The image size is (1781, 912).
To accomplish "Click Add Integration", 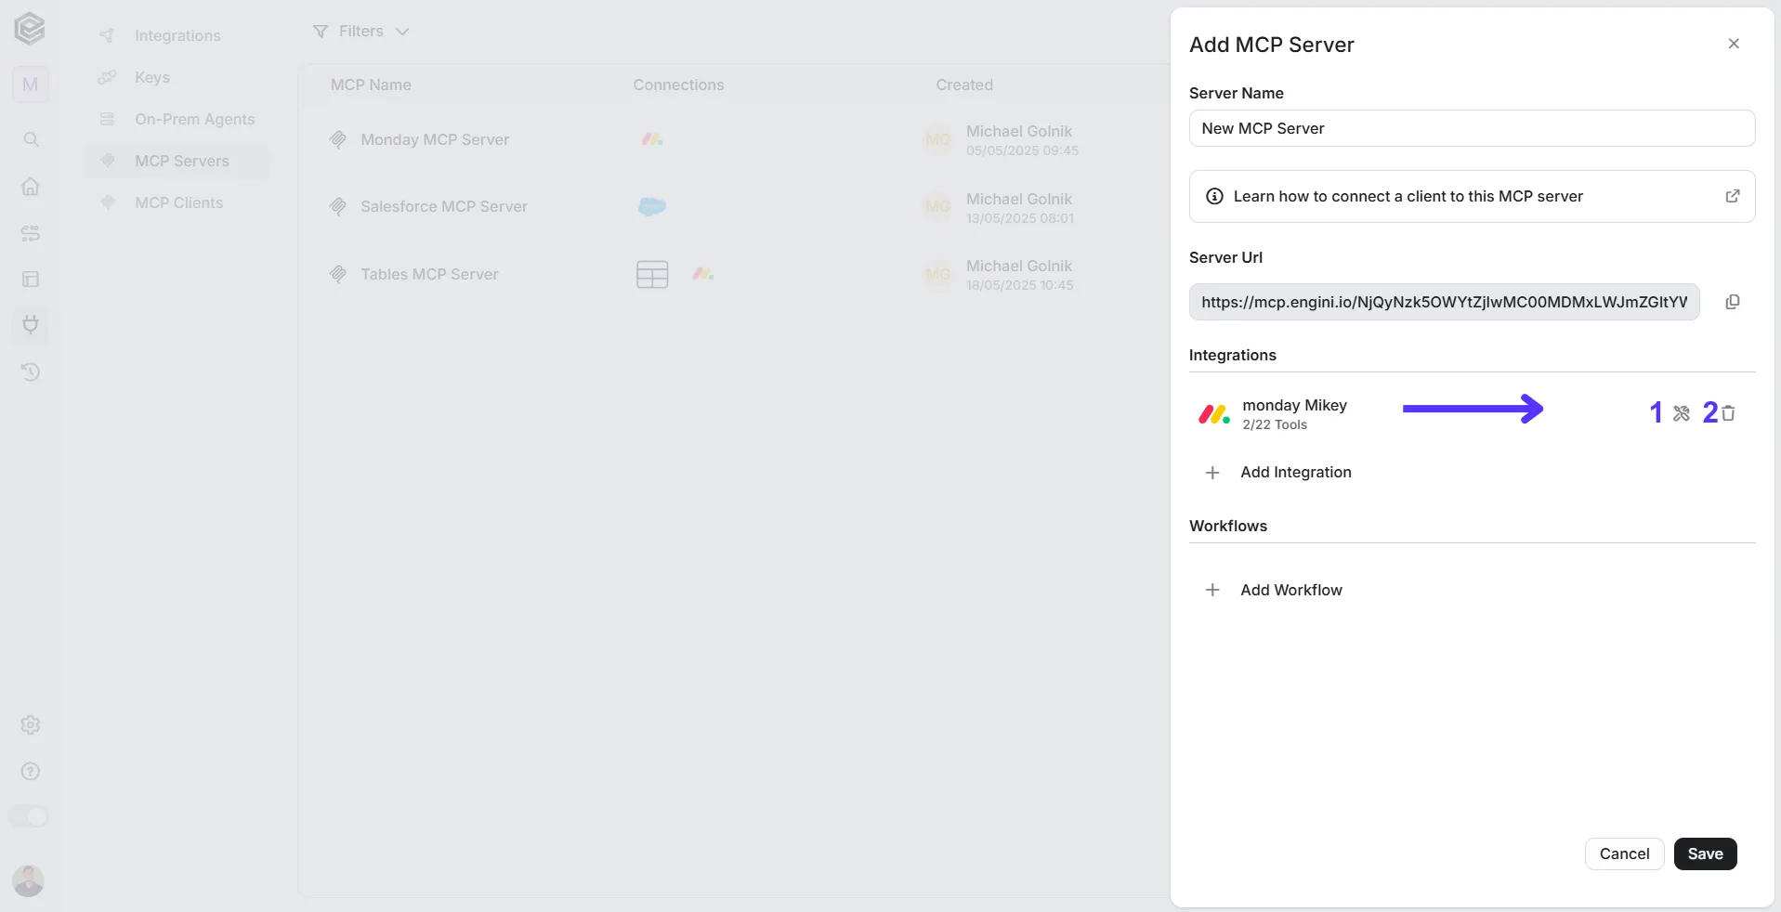I will tap(1278, 472).
